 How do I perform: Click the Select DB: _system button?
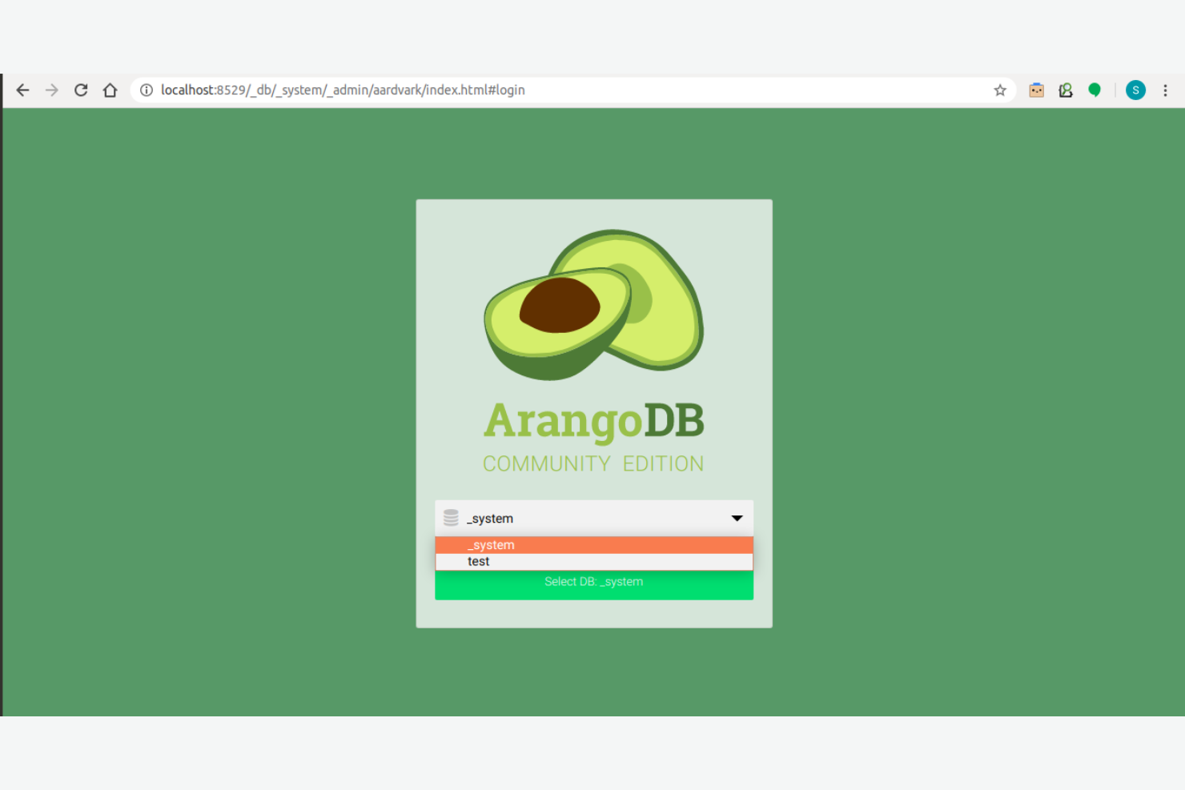pos(594,584)
